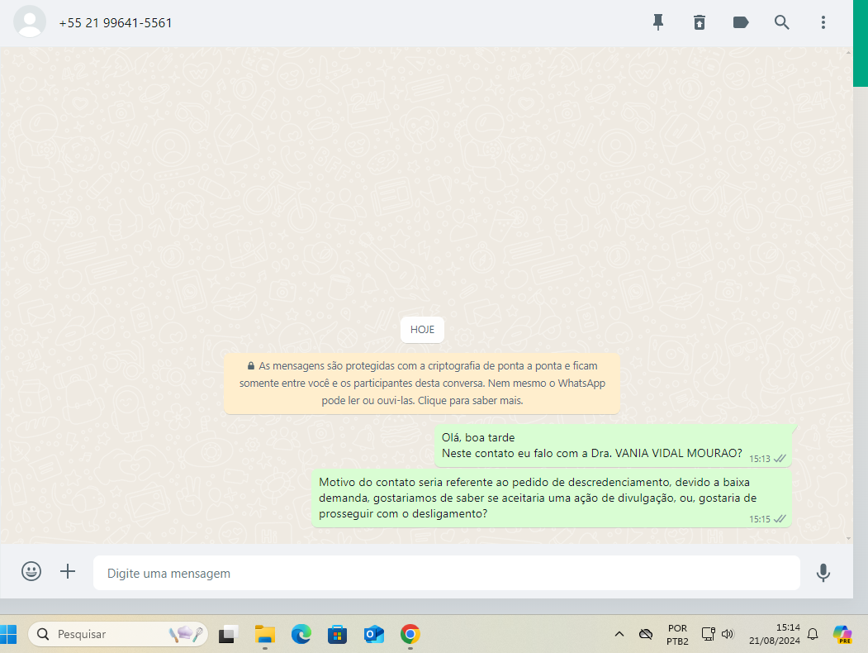Viewport: 868px width, 653px height.
Task: Click the cloud sync tray icon
Action: click(646, 634)
